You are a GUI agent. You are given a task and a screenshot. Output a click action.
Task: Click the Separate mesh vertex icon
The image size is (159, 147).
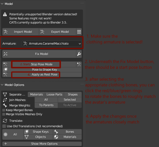tap(5, 94)
